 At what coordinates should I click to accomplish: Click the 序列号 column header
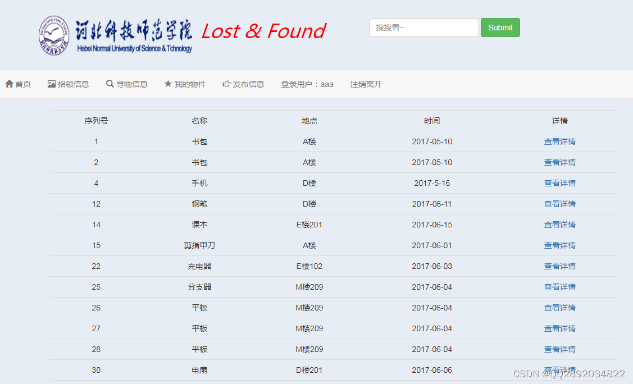tap(96, 121)
